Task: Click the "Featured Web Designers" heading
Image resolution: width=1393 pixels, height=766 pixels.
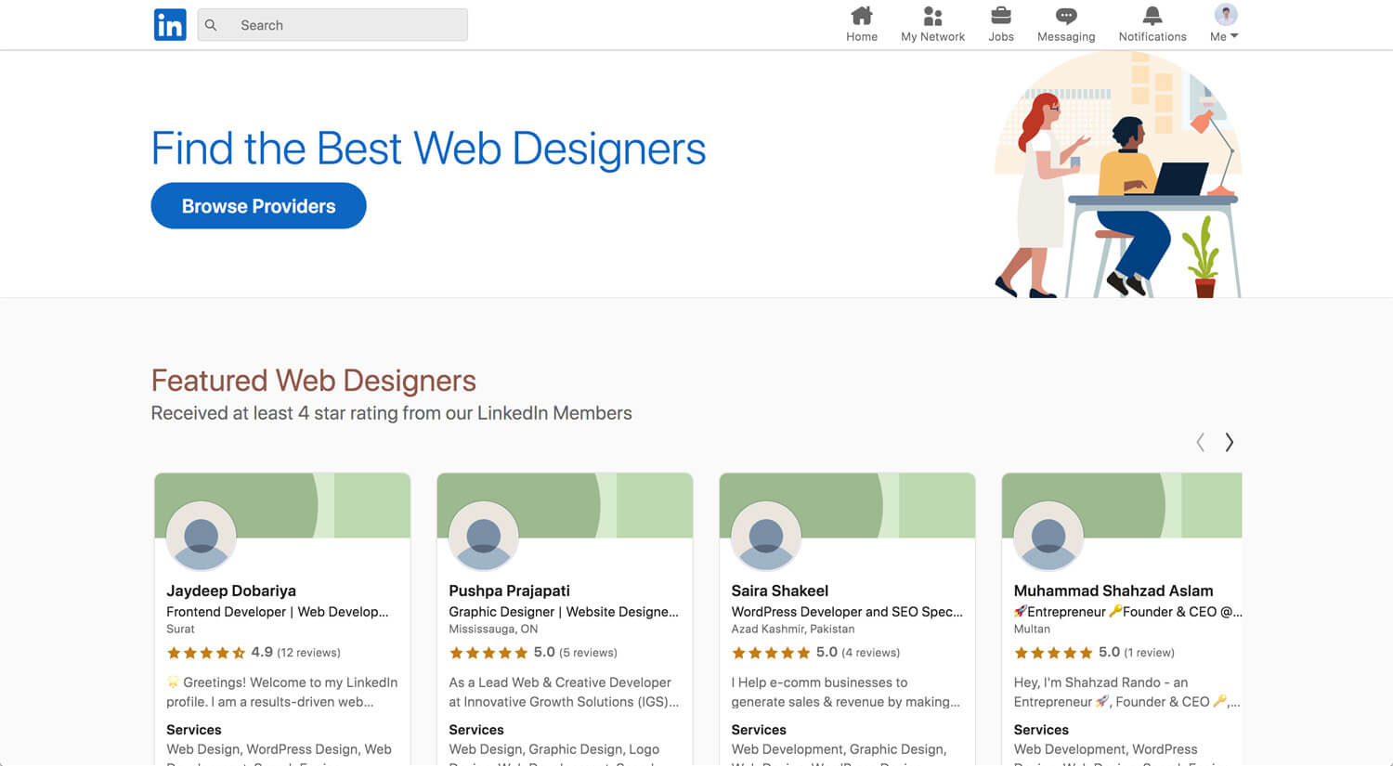Action: (314, 381)
